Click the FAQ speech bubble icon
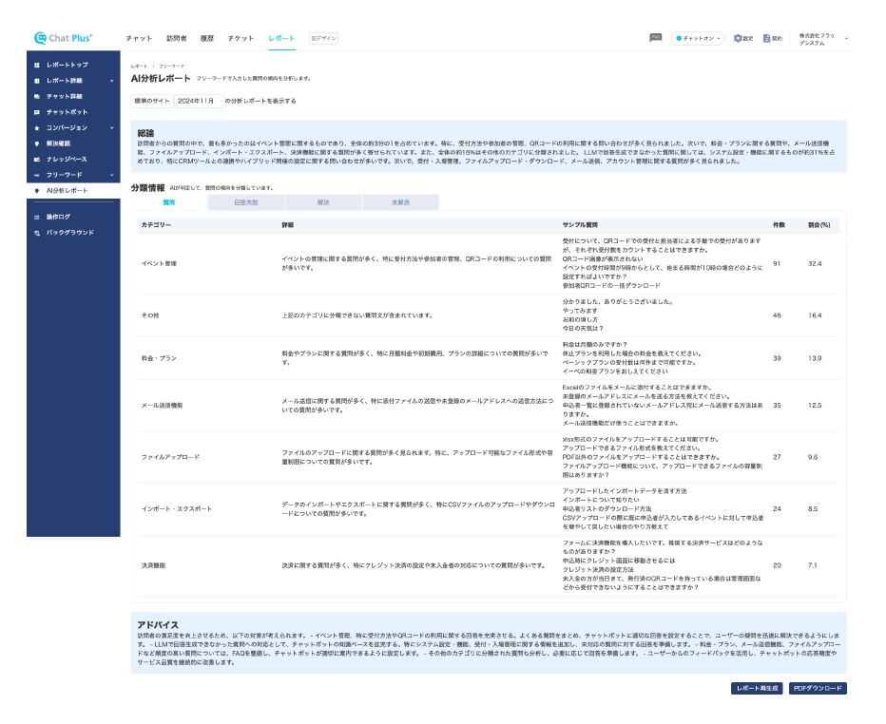The image size is (886, 724). [x=655, y=37]
